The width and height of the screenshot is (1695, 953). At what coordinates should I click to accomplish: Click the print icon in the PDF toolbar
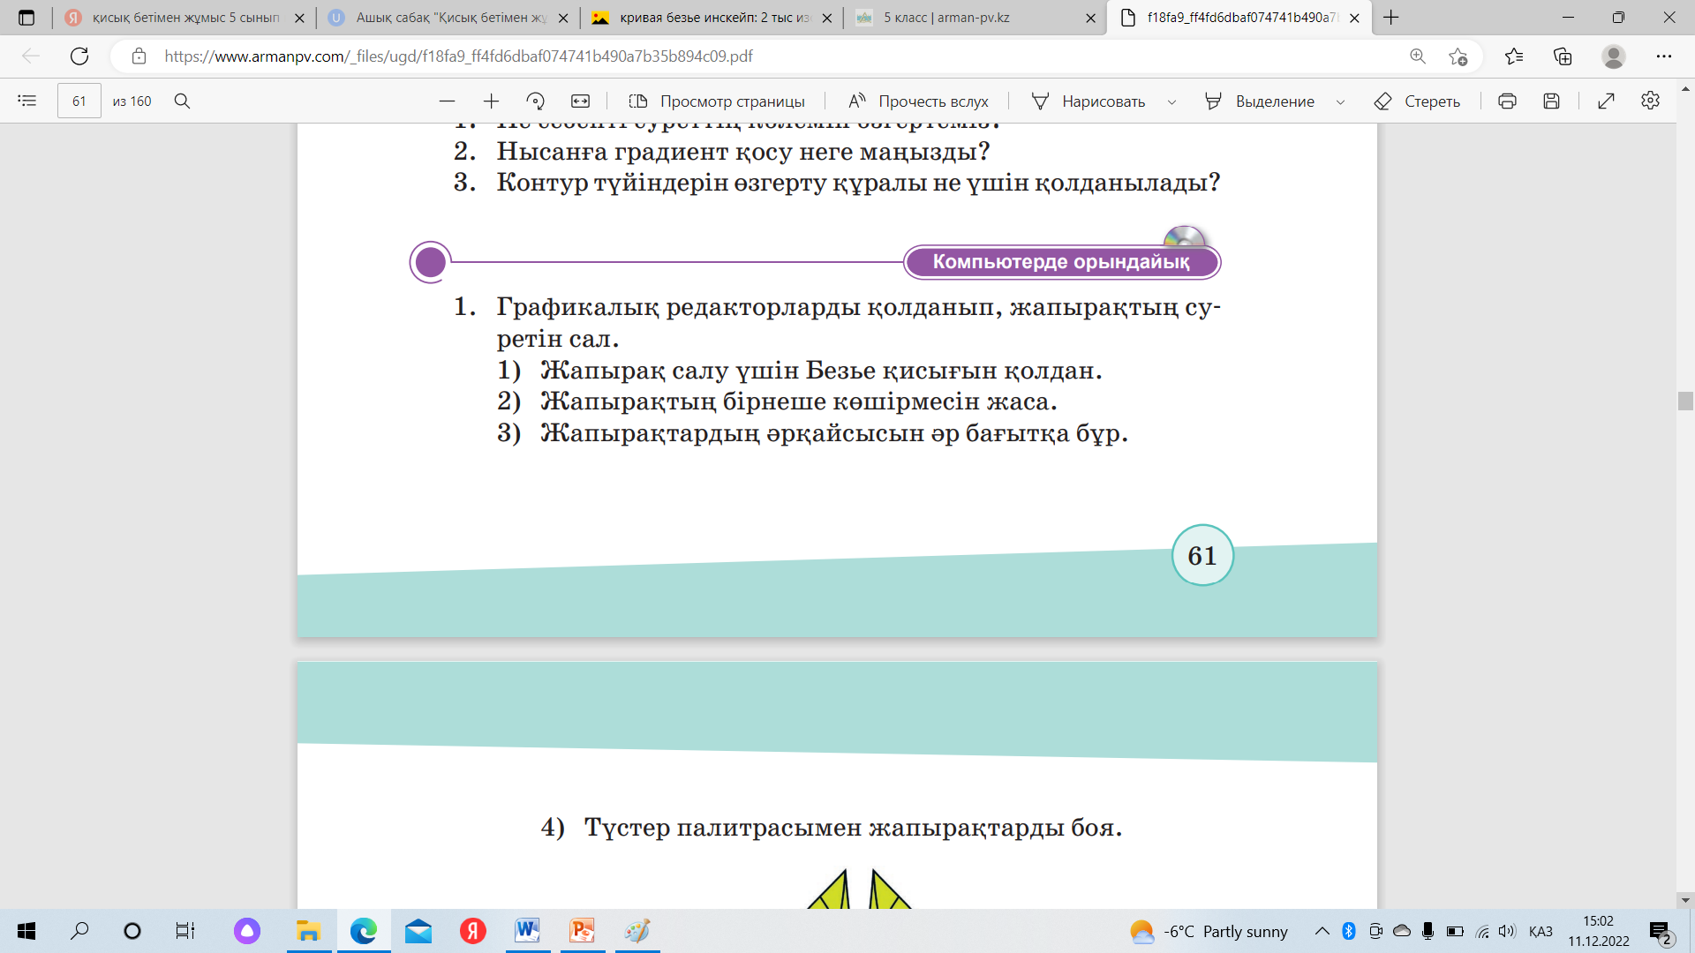click(1507, 101)
